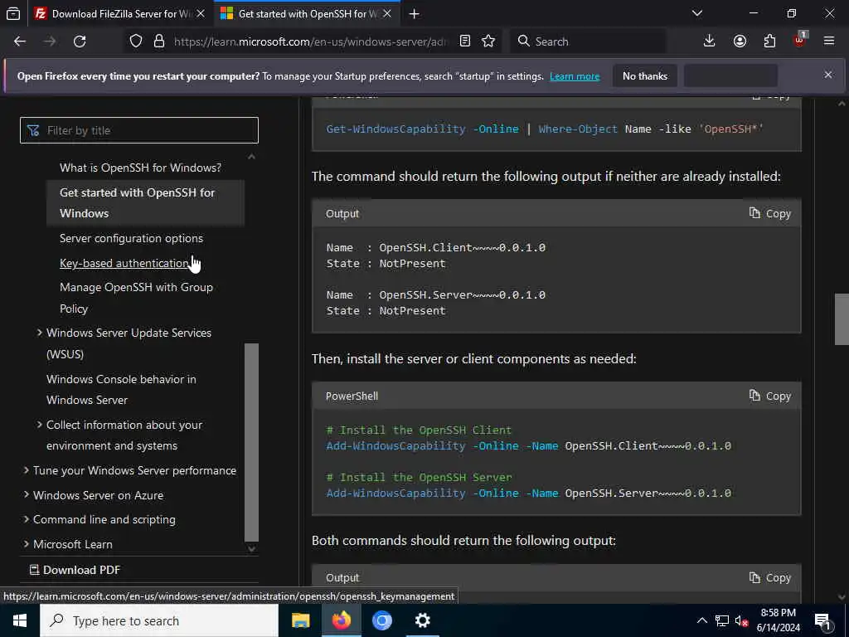The height and width of the screenshot is (637, 849).
Task: Click the uBlock Origin extension icon
Action: [x=799, y=40]
